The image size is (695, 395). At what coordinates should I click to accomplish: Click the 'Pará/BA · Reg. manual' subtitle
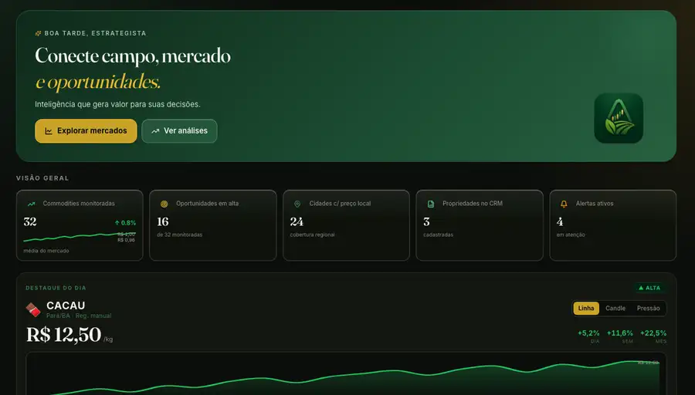point(79,316)
